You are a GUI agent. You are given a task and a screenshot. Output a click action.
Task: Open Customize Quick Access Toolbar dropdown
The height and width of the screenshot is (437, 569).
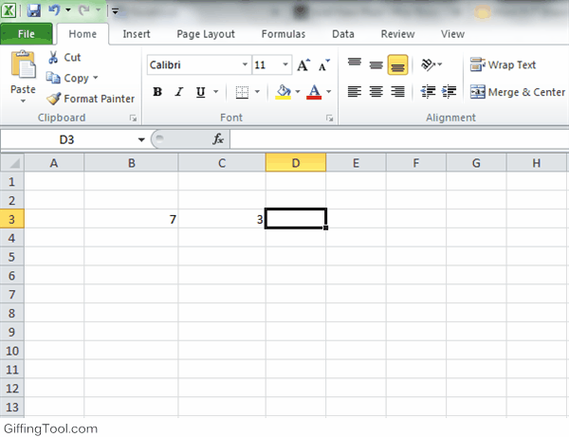(115, 11)
